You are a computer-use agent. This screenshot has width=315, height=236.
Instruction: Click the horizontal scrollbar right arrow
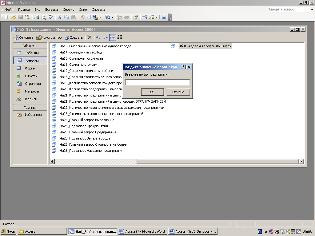click(301, 161)
